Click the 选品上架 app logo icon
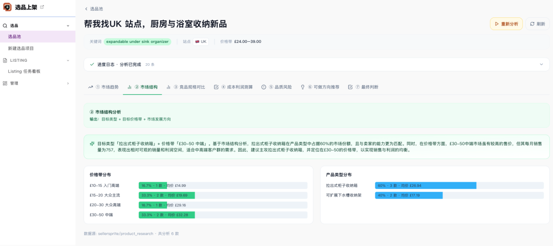553x246 pixels. pos(7,7)
